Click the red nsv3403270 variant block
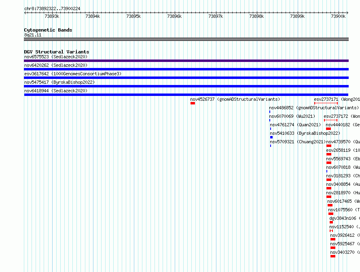 click(332, 256)
